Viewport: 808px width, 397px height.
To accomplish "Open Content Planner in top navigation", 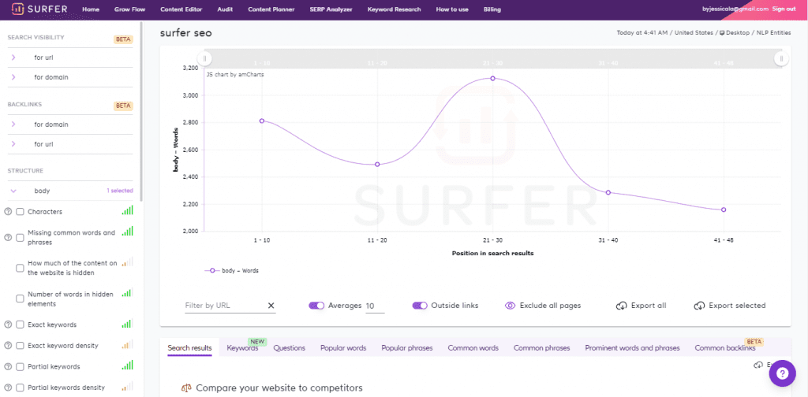I will click(271, 9).
